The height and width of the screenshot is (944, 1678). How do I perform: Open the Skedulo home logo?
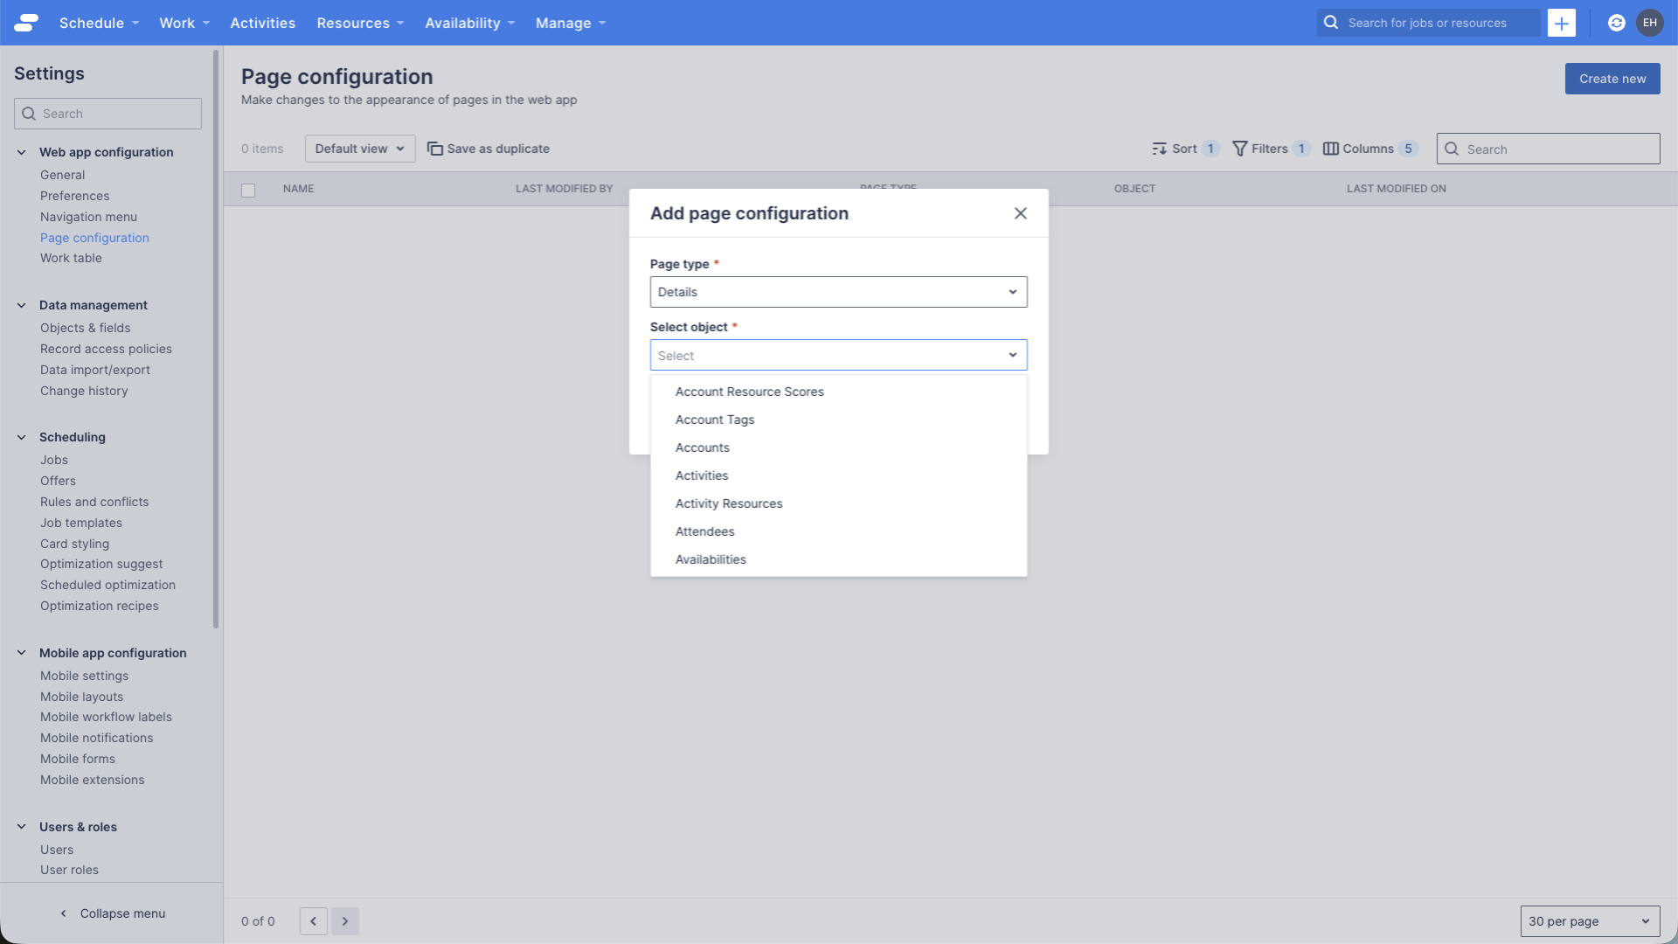25,23
